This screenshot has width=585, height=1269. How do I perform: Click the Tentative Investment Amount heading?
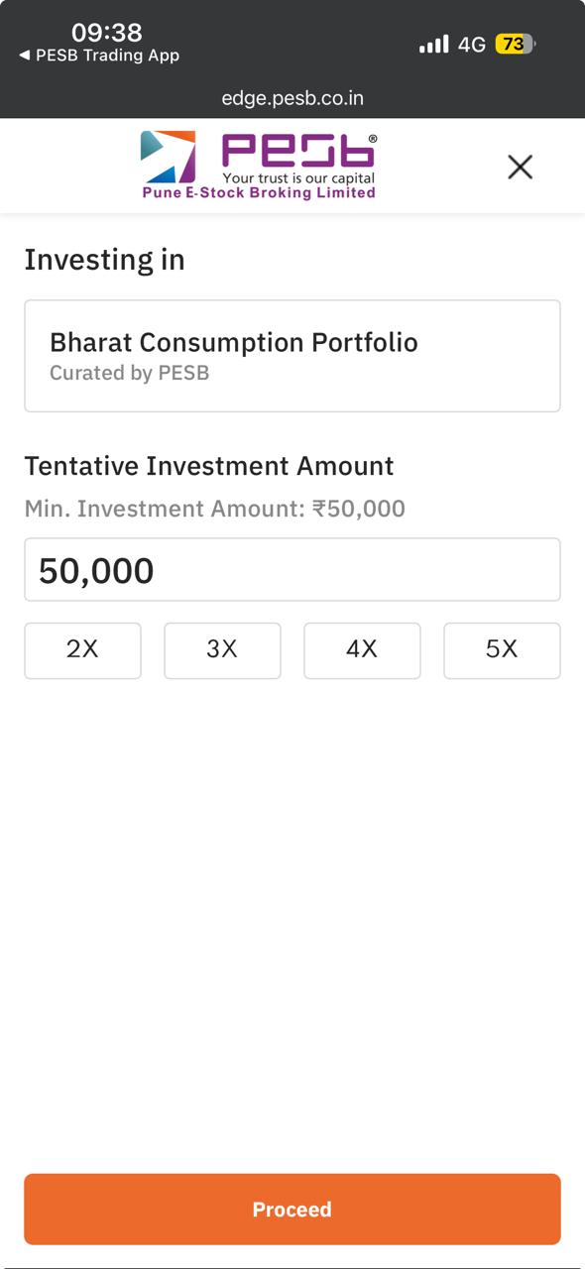pyautogui.click(x=208, y=465)
